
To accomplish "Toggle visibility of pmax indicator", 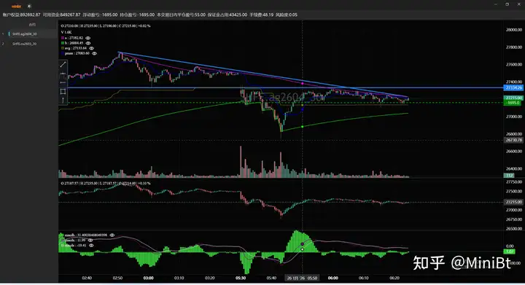I will [94, 53].
